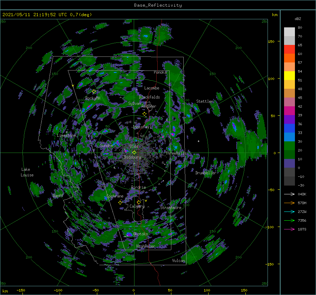Image resolution: width=316 pixels, height=295 pixels.
Task: Click the yellow marker right of Cochrane
Action: (120, 202)
